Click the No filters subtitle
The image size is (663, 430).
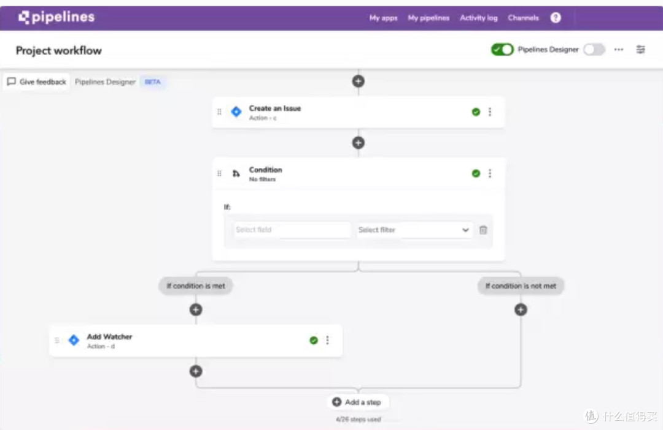coord(262,179)
